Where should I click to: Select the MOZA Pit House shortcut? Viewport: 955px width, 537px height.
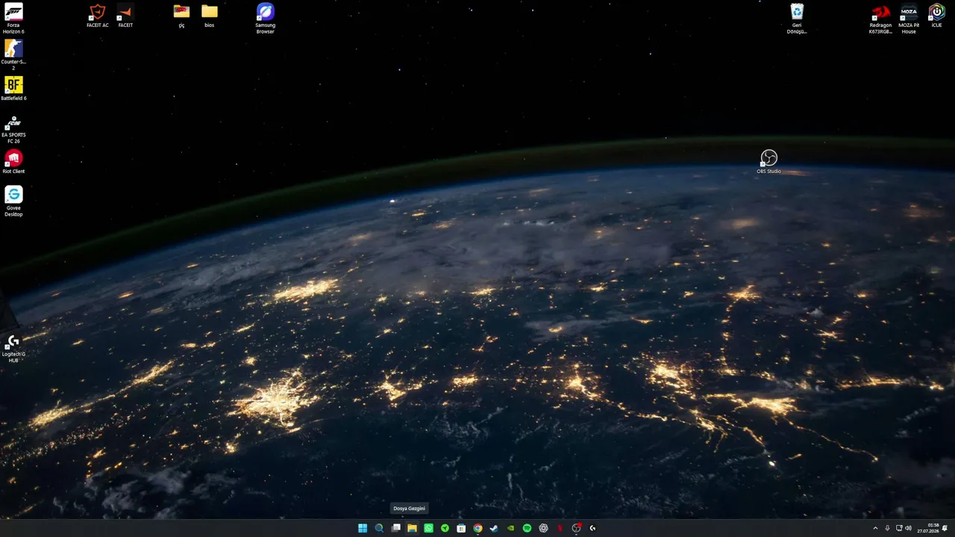pyautogui.click(x=909, y=19)
